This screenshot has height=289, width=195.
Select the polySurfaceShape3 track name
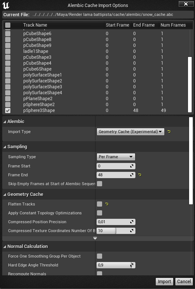coord(43,87)
